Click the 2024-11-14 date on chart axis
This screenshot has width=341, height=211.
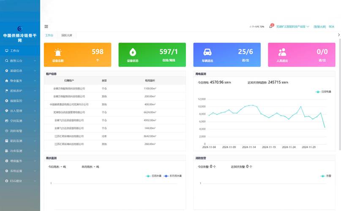tap(249, 147)
